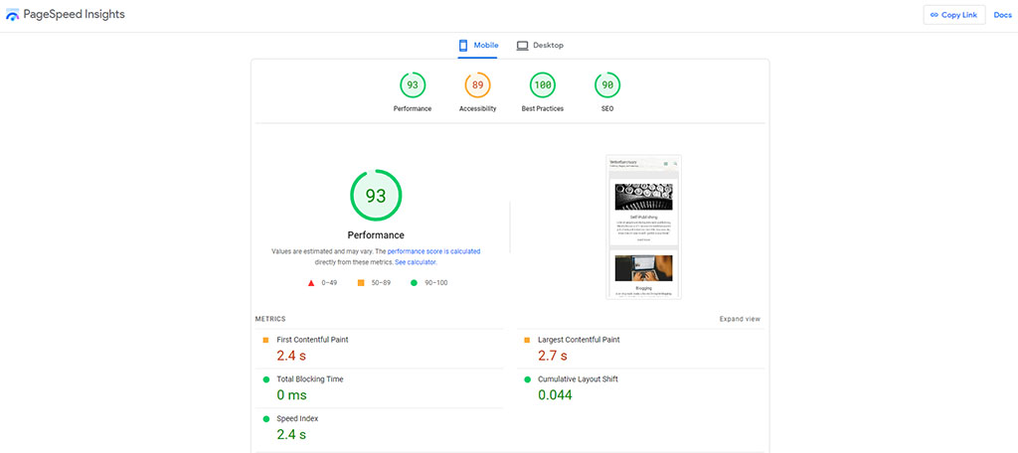Click the orange square 50–89 legend icon
The image size is (1018, 453).
coord(360,283)
